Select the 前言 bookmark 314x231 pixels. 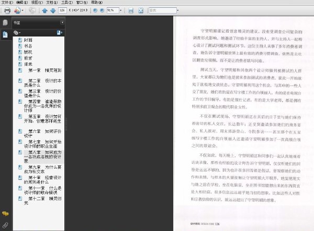(x=28, y=58)
